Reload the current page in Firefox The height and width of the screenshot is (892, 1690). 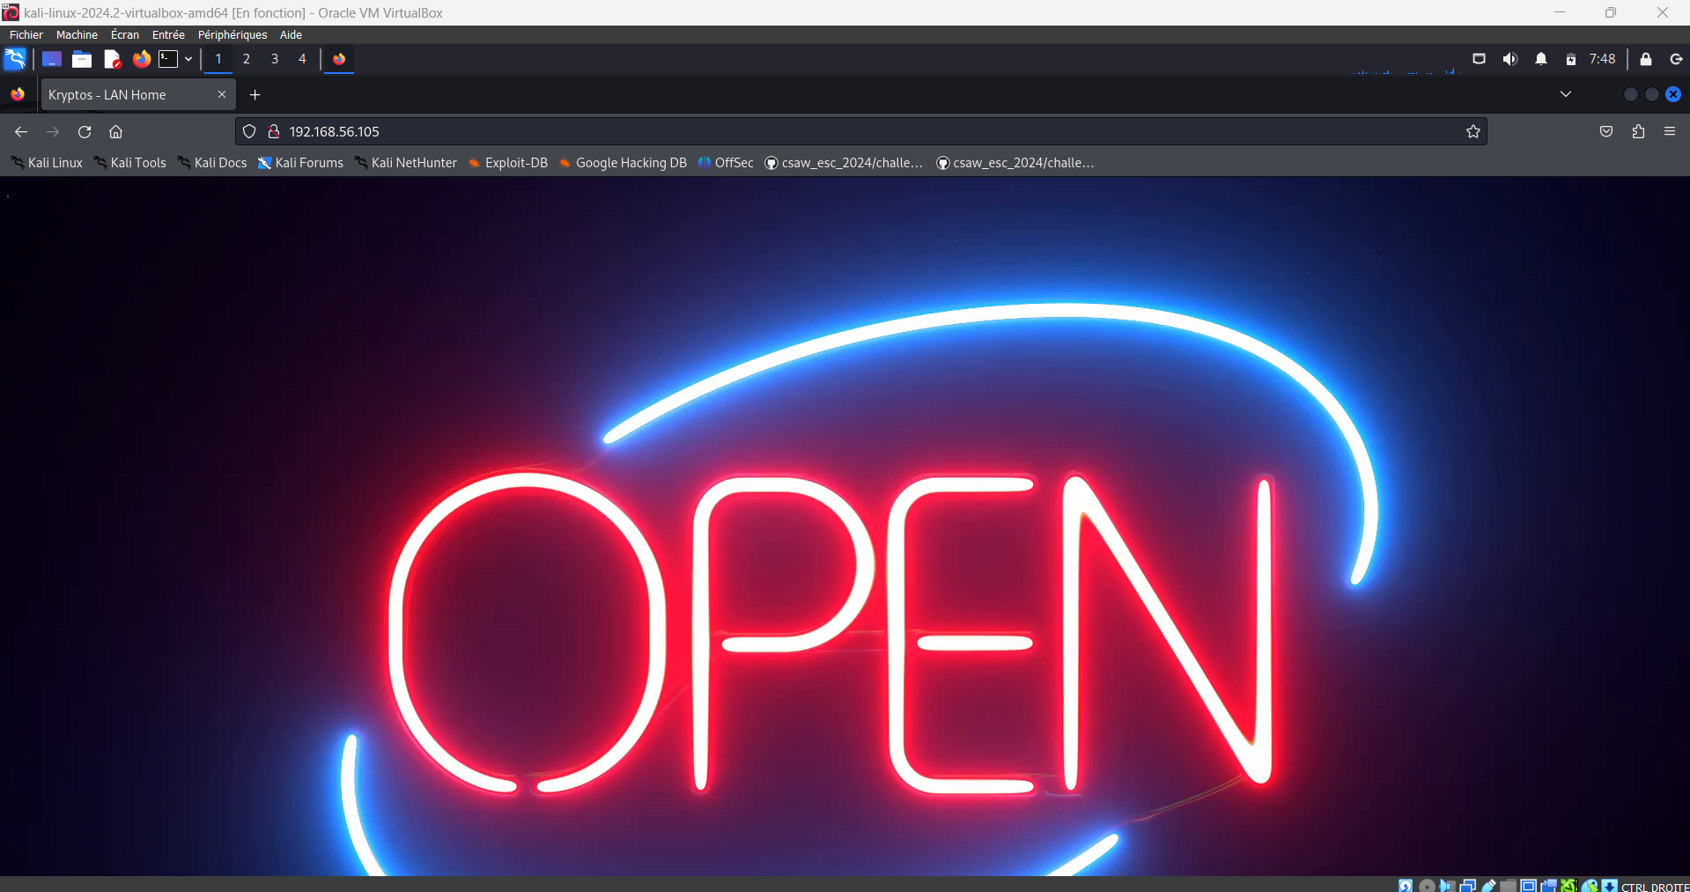tap(85, 132)
